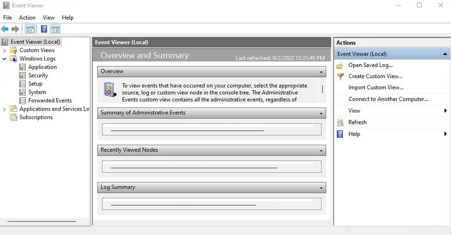
Task: Expand Applications and Services Logs node
Action: (4, 109)
